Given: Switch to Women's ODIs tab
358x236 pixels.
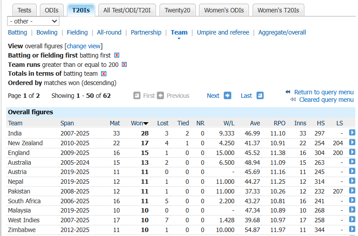Looking at the screenshot, I should tap(224, 10).
